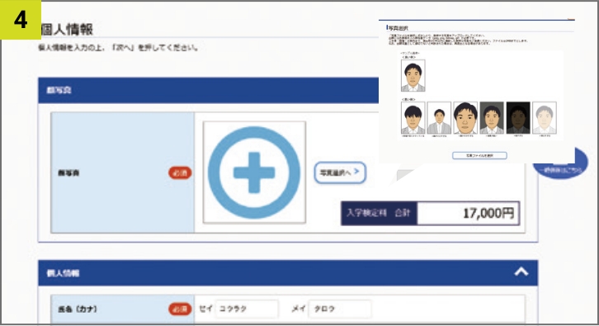Image resolution: width=599 pixels, height=326 pixels.
Task: Click the 17,000円 total fee amount box
Action: [x=468, y=213]
